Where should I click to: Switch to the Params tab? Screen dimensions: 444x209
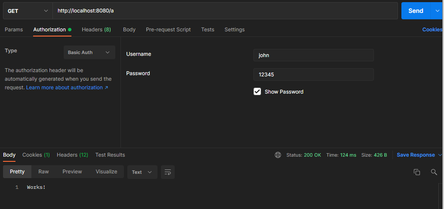[x=14, y=29]
